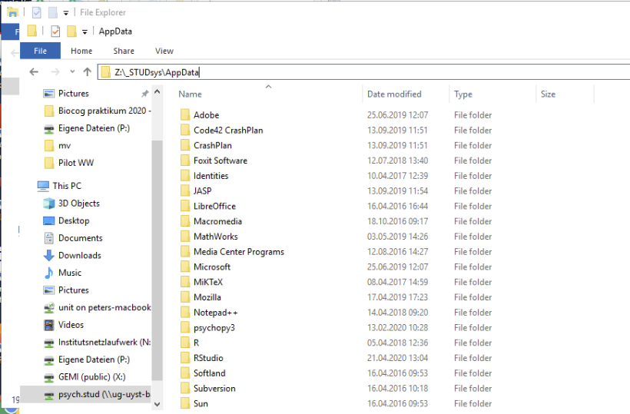Click the address bar path Z:\_STUDsys\AppData
This screenshot has width=630, height=414.
pyautogui.click(x=157, y=72)
